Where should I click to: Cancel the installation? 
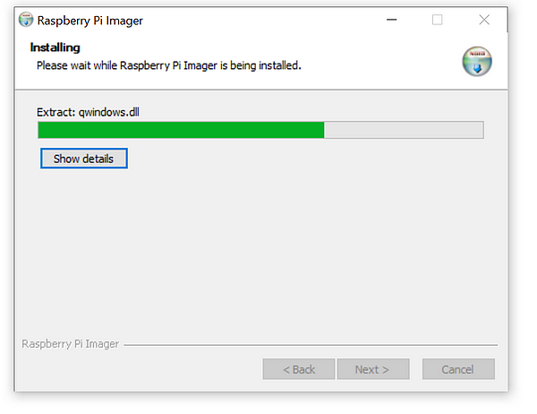458,369
